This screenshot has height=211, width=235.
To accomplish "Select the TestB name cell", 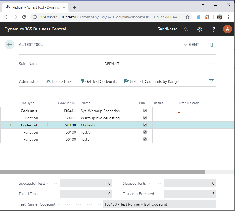I will (109, 139).
